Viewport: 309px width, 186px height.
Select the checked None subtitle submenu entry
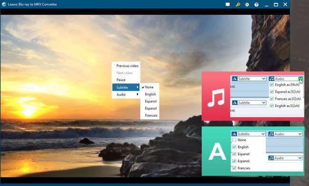149,87
